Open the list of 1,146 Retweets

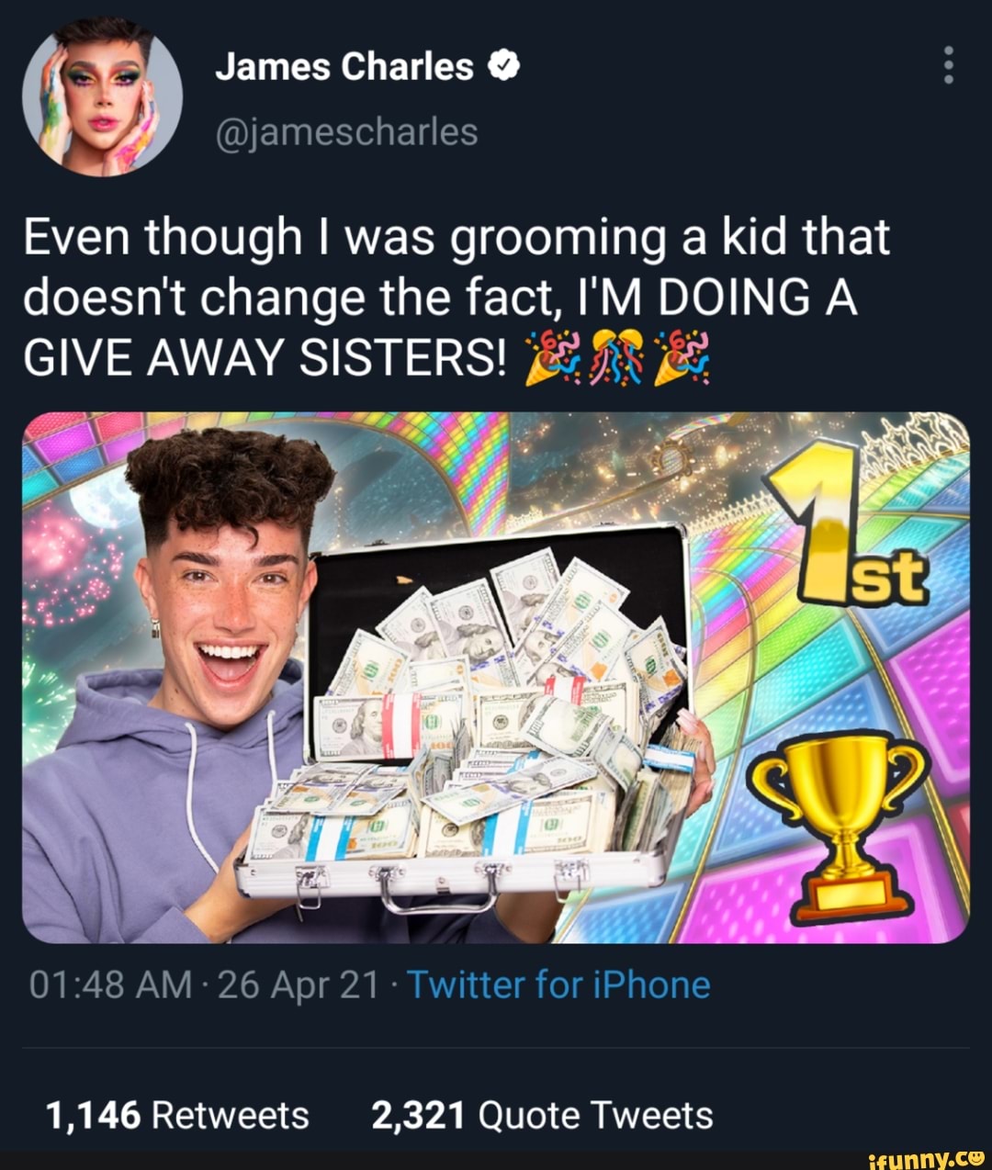coord(176,1115)
